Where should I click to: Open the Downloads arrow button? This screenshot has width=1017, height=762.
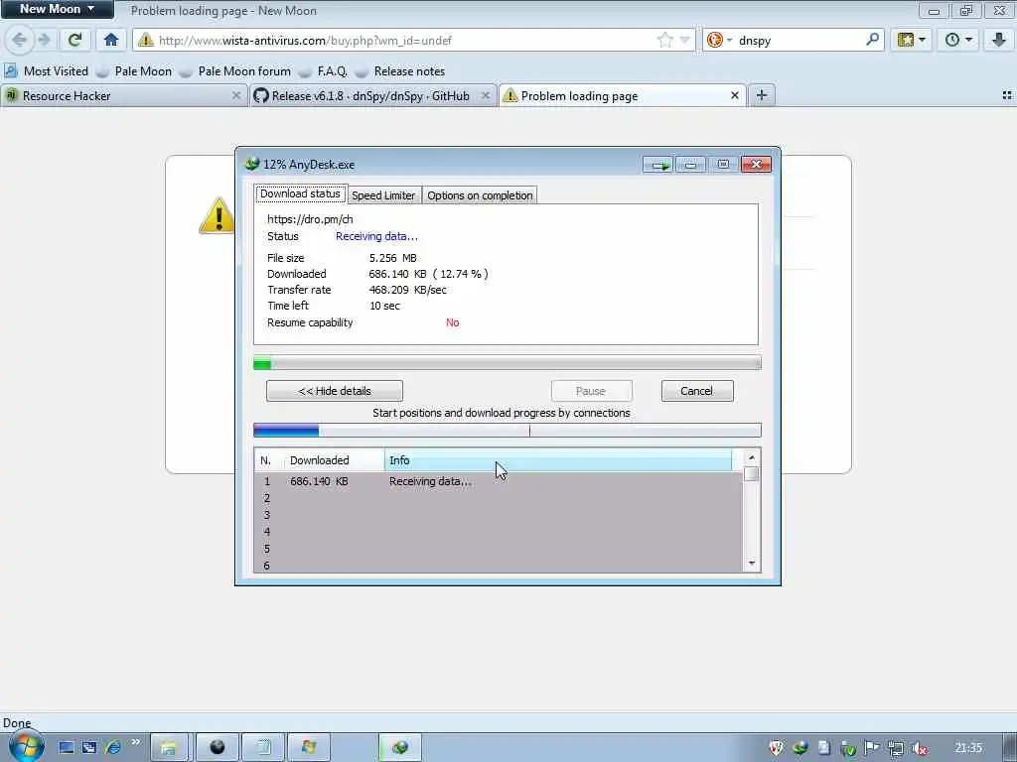(999, 40)
